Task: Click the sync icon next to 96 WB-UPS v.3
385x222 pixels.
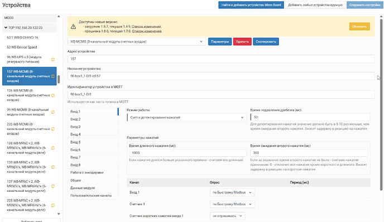Action: click(53, 60)
